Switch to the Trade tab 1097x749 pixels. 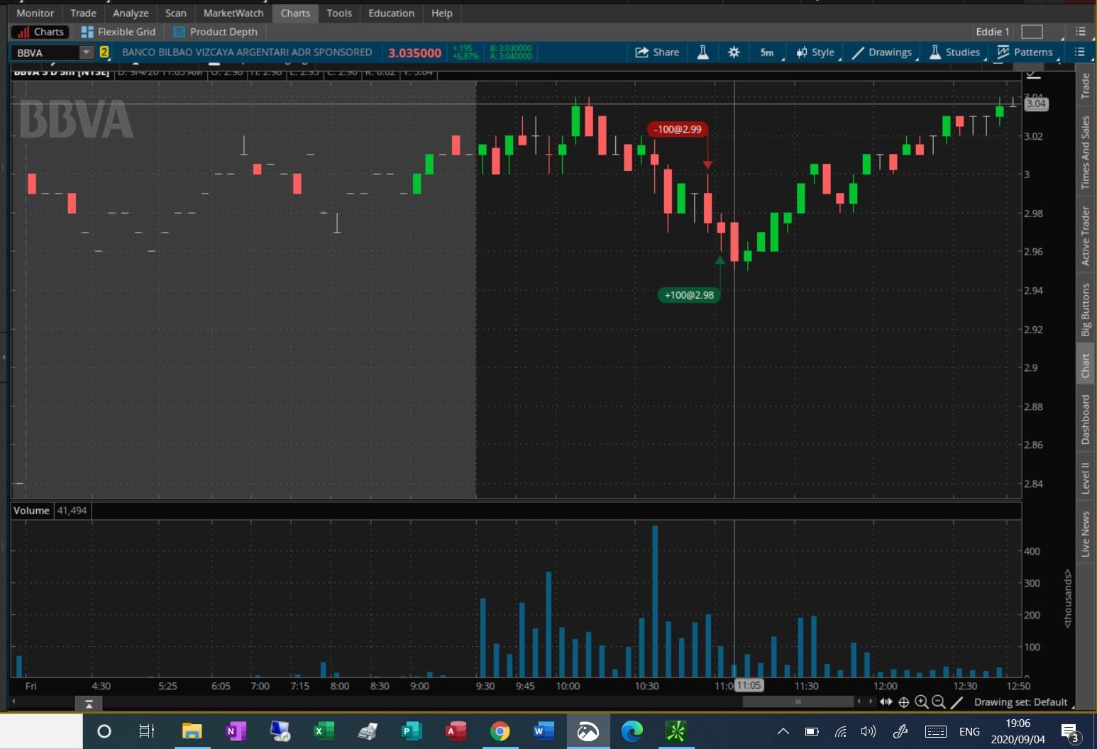click(x=83, y=13)
